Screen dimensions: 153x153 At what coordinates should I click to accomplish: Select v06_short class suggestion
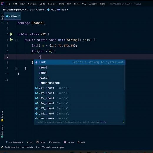point(79,103)
